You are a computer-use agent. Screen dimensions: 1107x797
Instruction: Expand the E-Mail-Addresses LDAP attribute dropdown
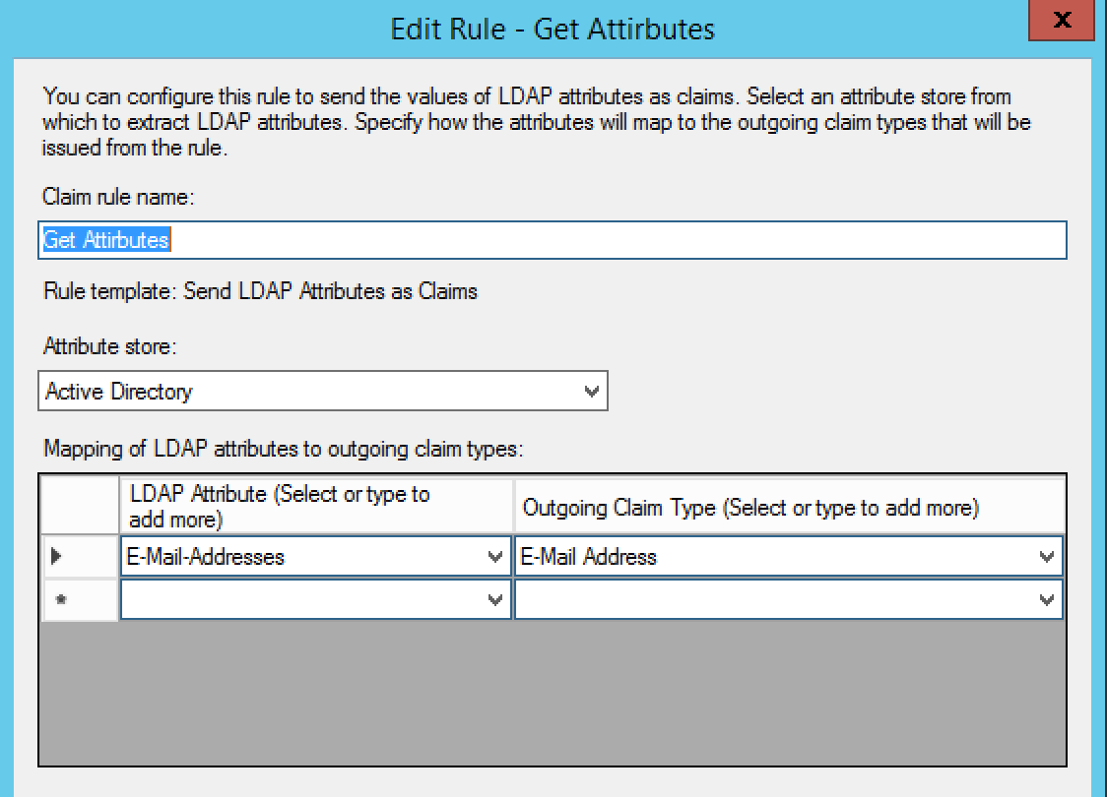click(495, 557)
